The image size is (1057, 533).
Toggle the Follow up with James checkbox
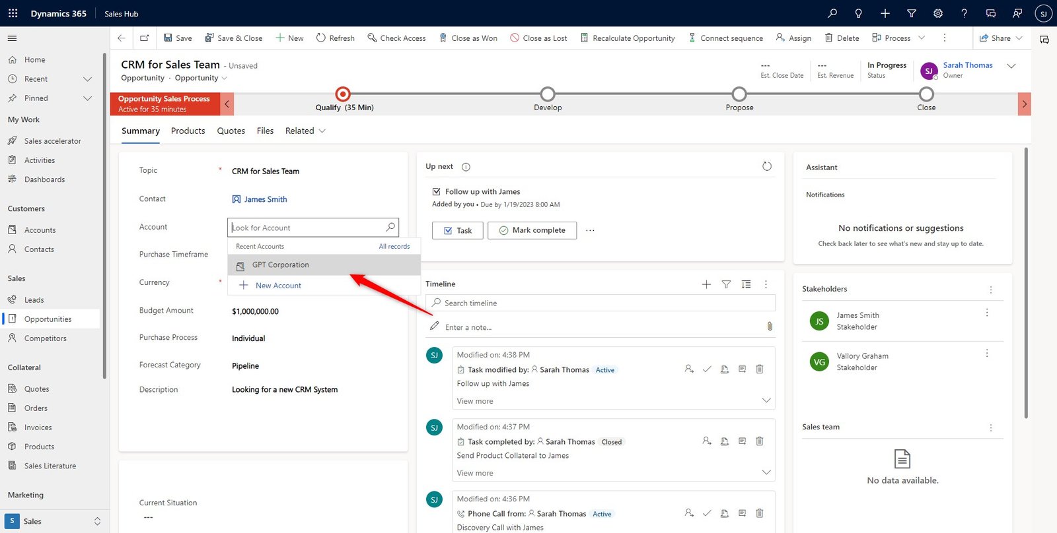pos(436,191)
